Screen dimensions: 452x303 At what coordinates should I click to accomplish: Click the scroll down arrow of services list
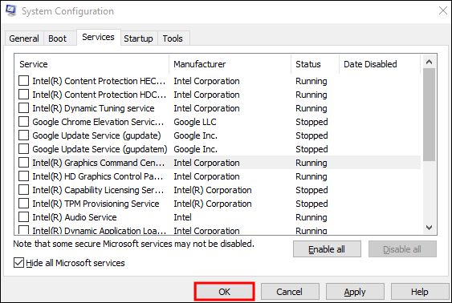pyautogui.click(x=429, y=228)
